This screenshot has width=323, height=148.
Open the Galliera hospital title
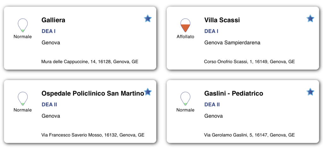(x=53, y=20)
